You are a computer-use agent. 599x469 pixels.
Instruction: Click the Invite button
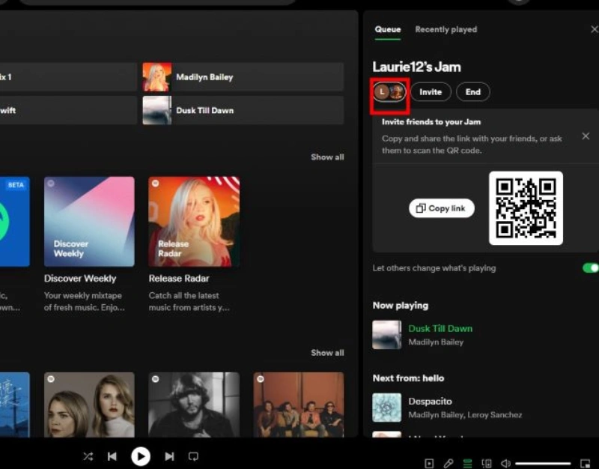(431, 92)
